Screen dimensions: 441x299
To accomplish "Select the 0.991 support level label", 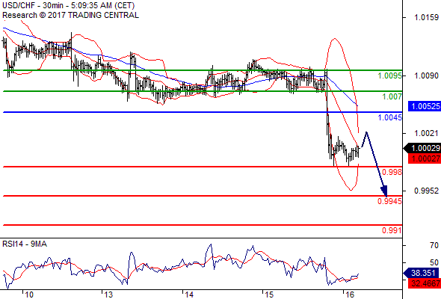I will [x=392, y=230].
